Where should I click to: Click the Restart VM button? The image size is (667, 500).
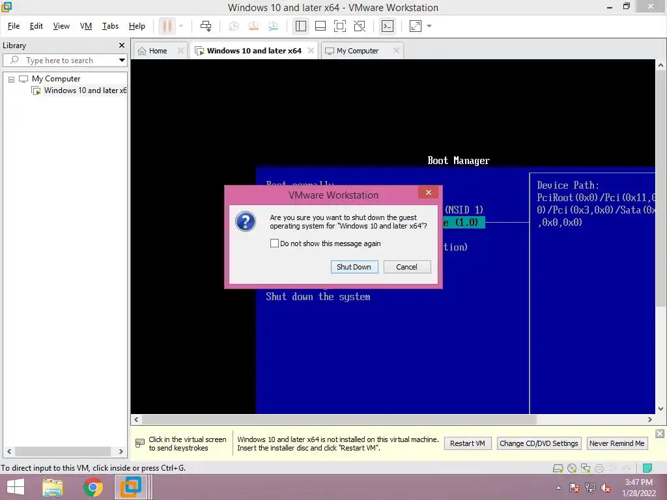click(468, 443)
